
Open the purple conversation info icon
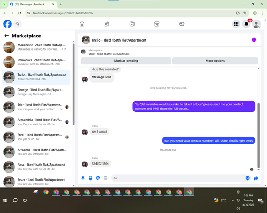(x=254, y=40)
